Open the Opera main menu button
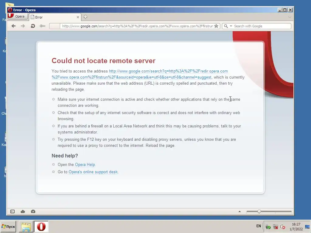 (17, 16)
